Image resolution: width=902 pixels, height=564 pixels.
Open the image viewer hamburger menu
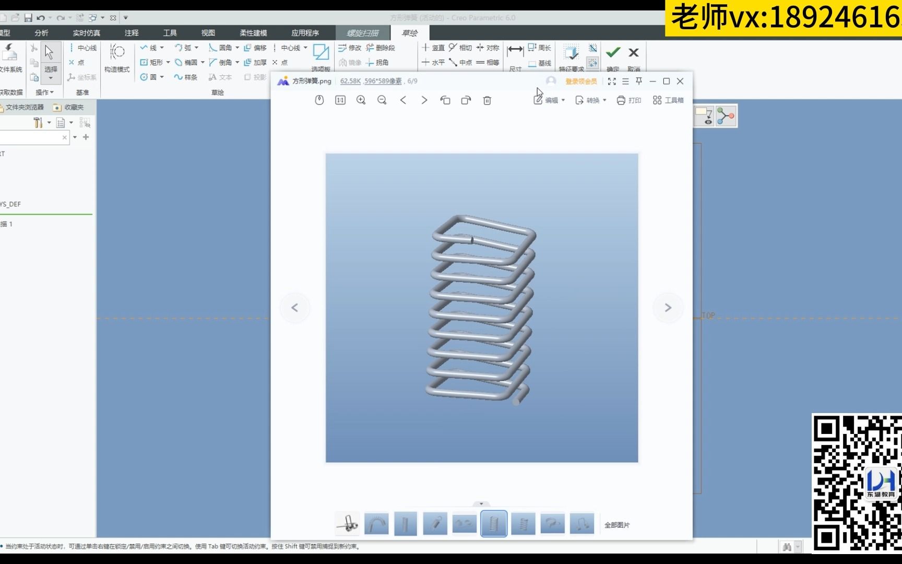(625, 81)
